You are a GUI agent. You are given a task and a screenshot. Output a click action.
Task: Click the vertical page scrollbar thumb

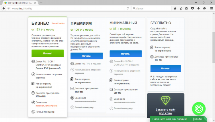(214, 47)
